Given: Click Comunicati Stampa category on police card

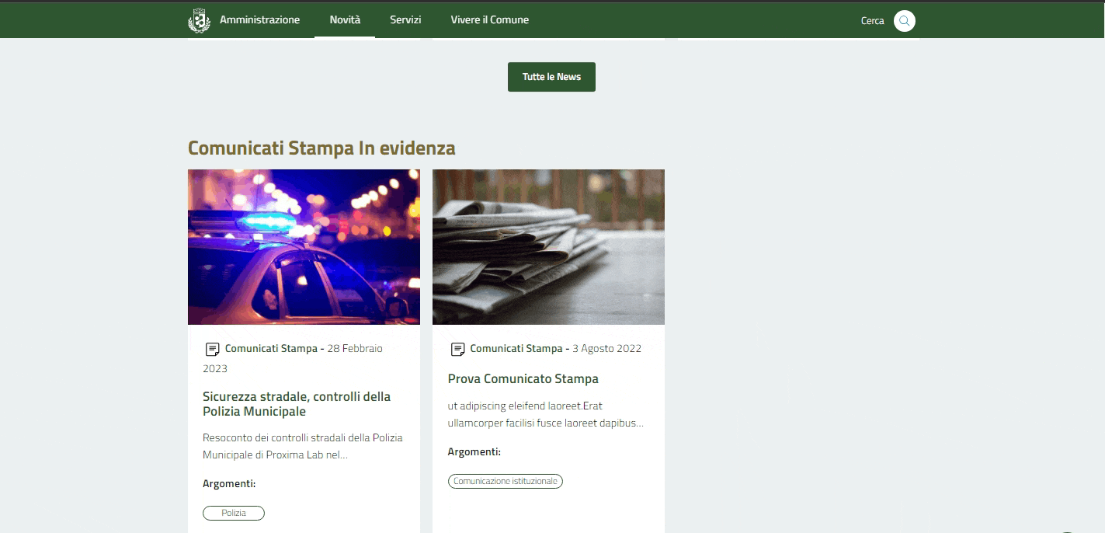Looking at the screenshot, I should click(x=271, y=349).
